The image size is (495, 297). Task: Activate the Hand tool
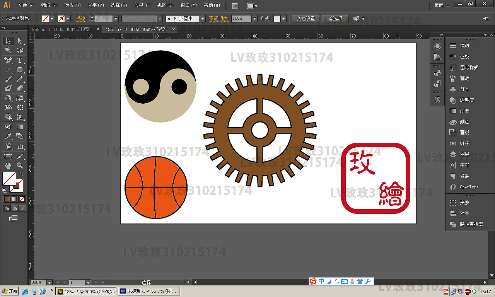click(x=8, y=166)
